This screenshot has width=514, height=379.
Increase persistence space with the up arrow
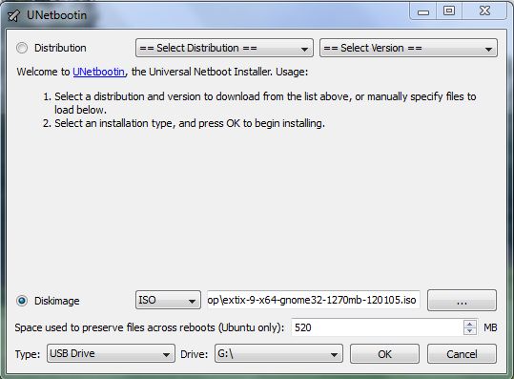pyautogui.click(x=470, y=324)
